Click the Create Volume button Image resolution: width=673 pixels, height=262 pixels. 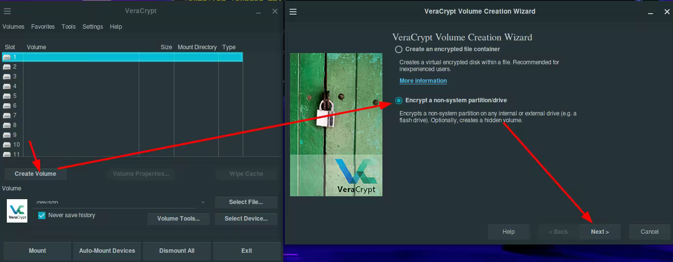35,174
